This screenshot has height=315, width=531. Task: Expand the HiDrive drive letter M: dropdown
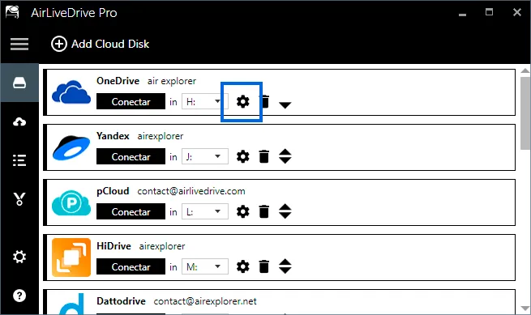[x=205, y=266]
